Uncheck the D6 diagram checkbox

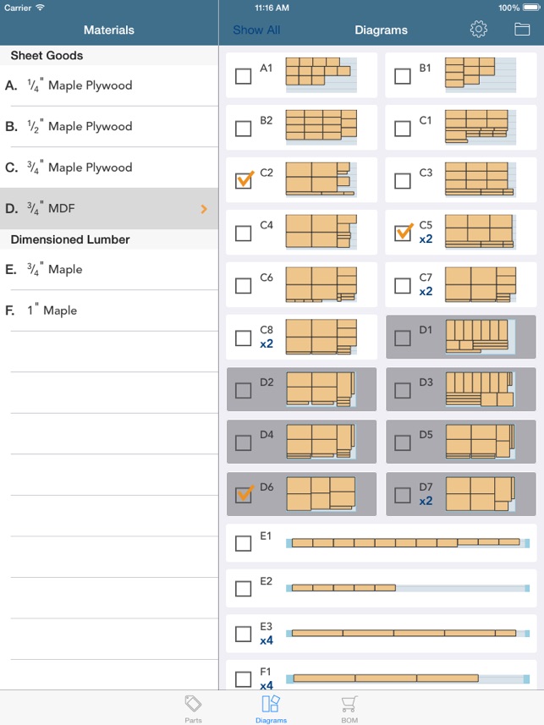(244, 495)
